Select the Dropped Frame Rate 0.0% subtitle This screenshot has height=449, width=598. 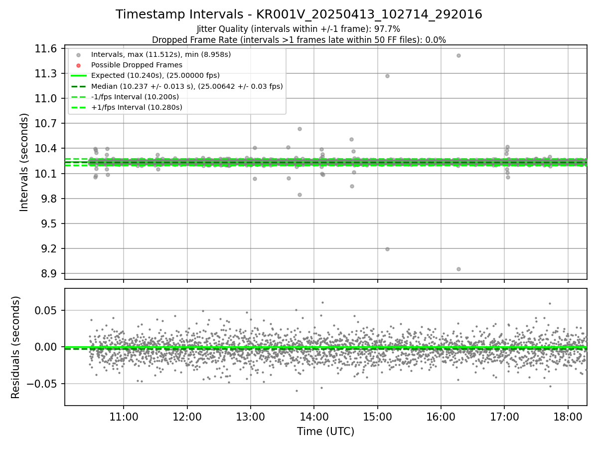[299, 40]
